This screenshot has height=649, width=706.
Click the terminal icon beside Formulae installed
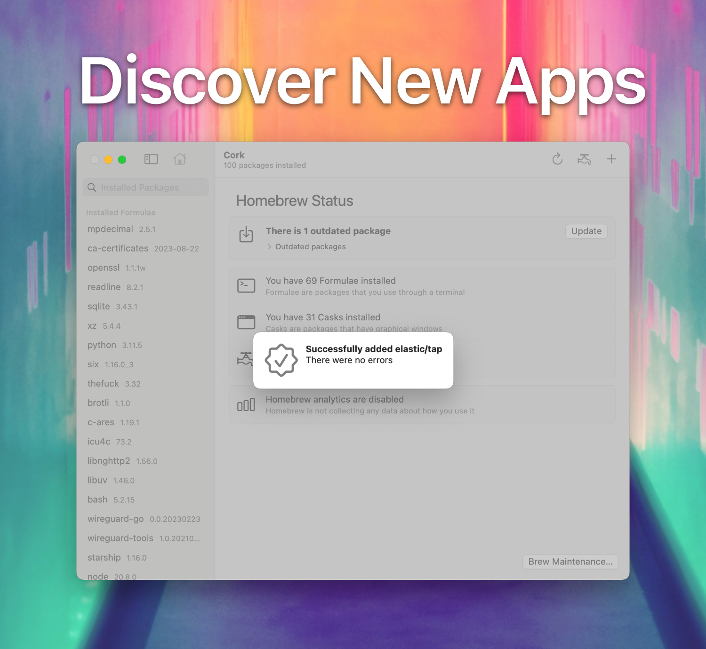click(x=246, y=285)
